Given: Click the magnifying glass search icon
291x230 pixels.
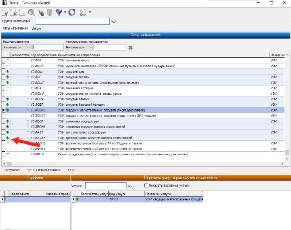Looking at the screenshot, I should click(31, 13).
